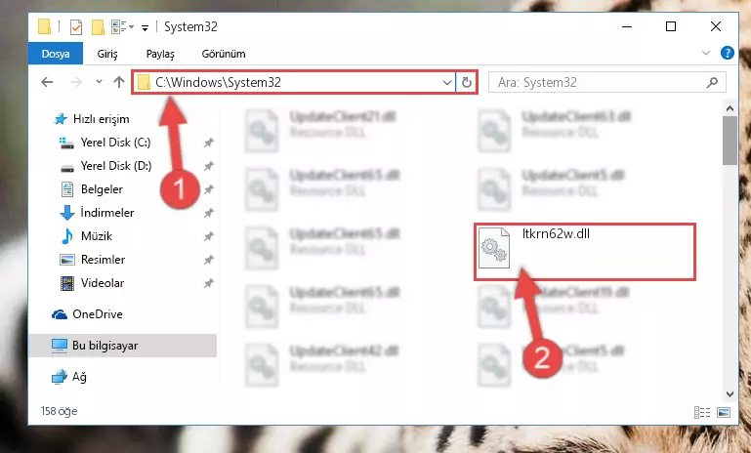Click the new folder quick access icon
Image resolution: width=751 pixels, height=453 pixels.
point(98,26)
